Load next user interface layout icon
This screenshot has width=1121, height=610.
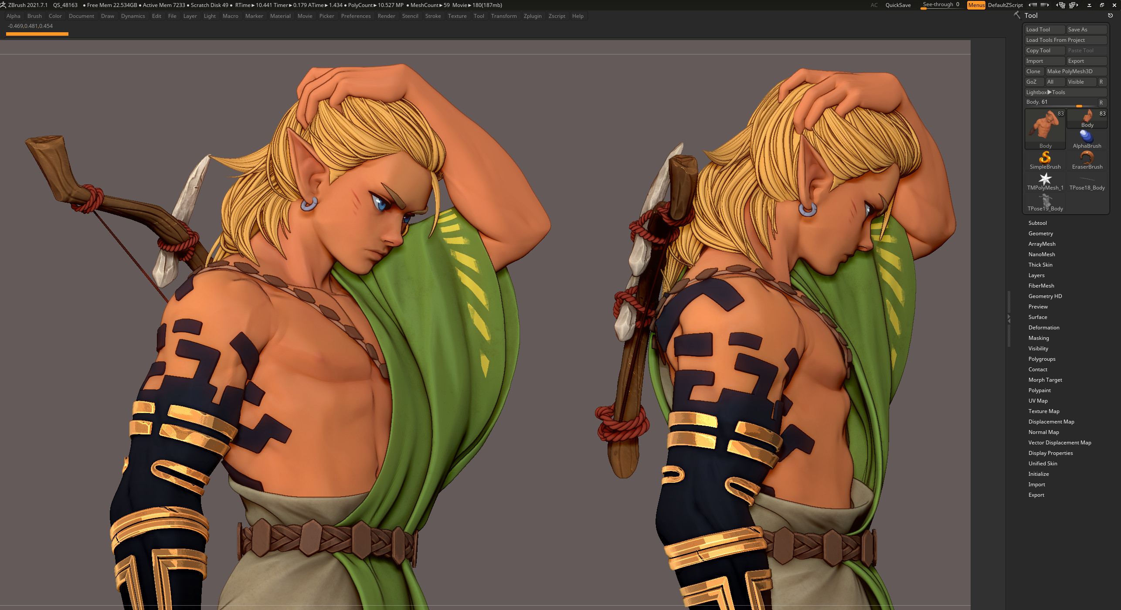1073,5
